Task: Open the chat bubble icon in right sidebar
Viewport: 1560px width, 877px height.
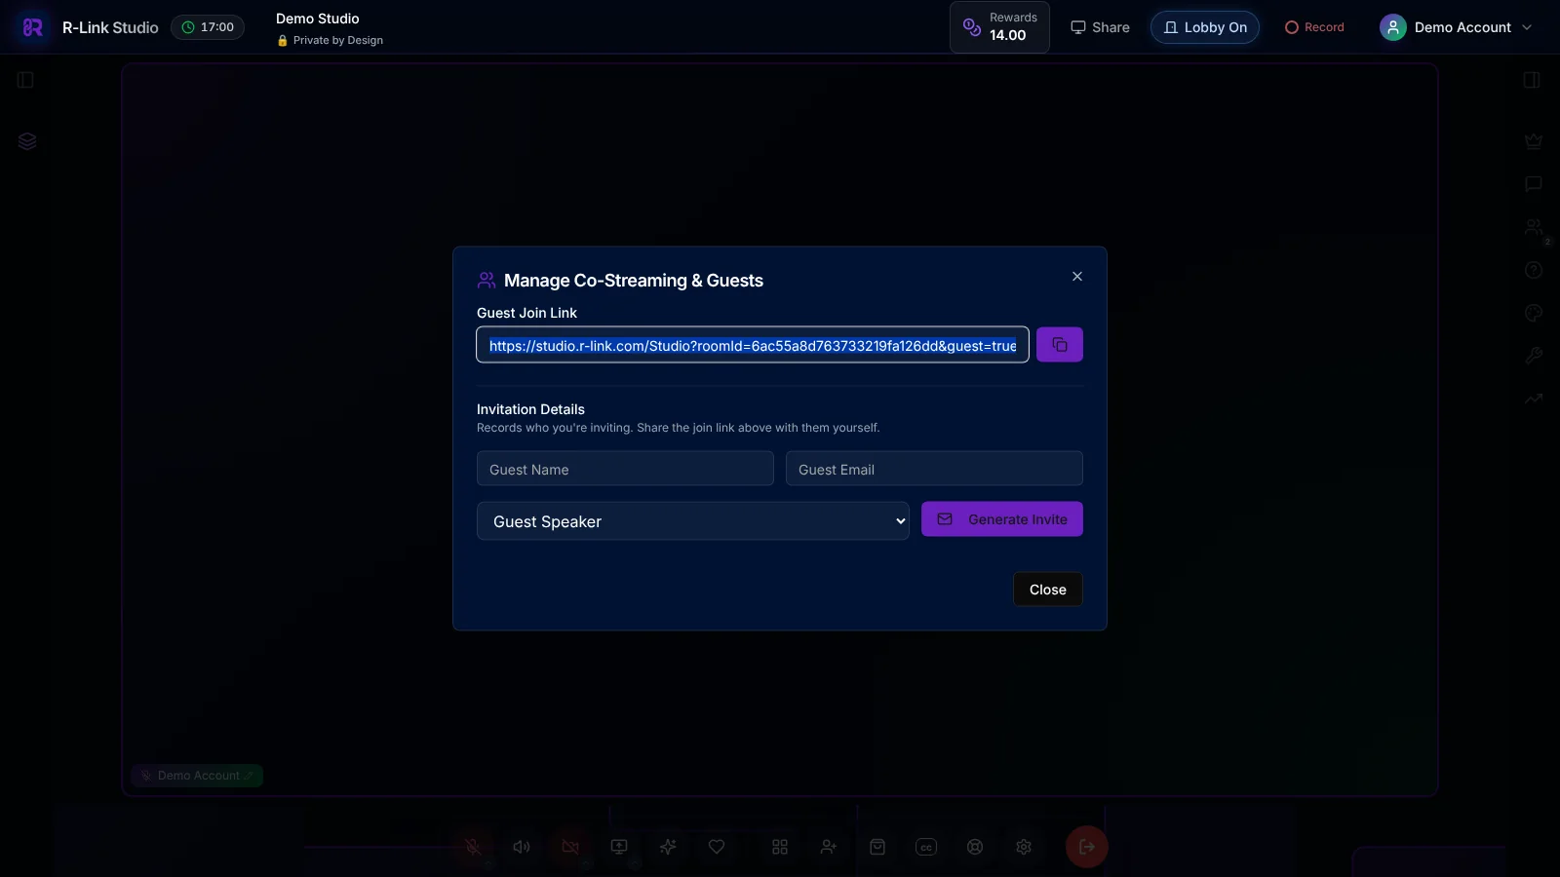Action: [x=1534, y=184]
